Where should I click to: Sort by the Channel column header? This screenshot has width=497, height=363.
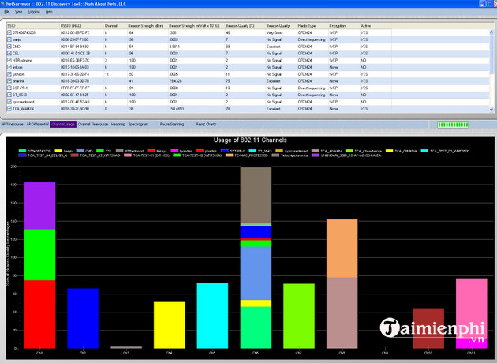[x=115, y=26]
